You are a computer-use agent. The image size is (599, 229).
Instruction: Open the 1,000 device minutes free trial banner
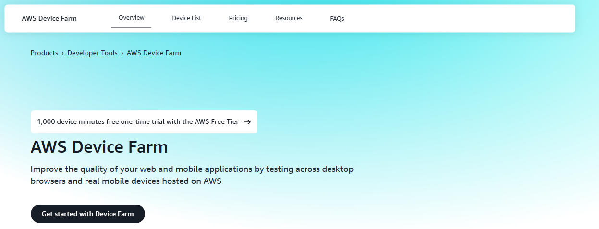click(137, 122)
